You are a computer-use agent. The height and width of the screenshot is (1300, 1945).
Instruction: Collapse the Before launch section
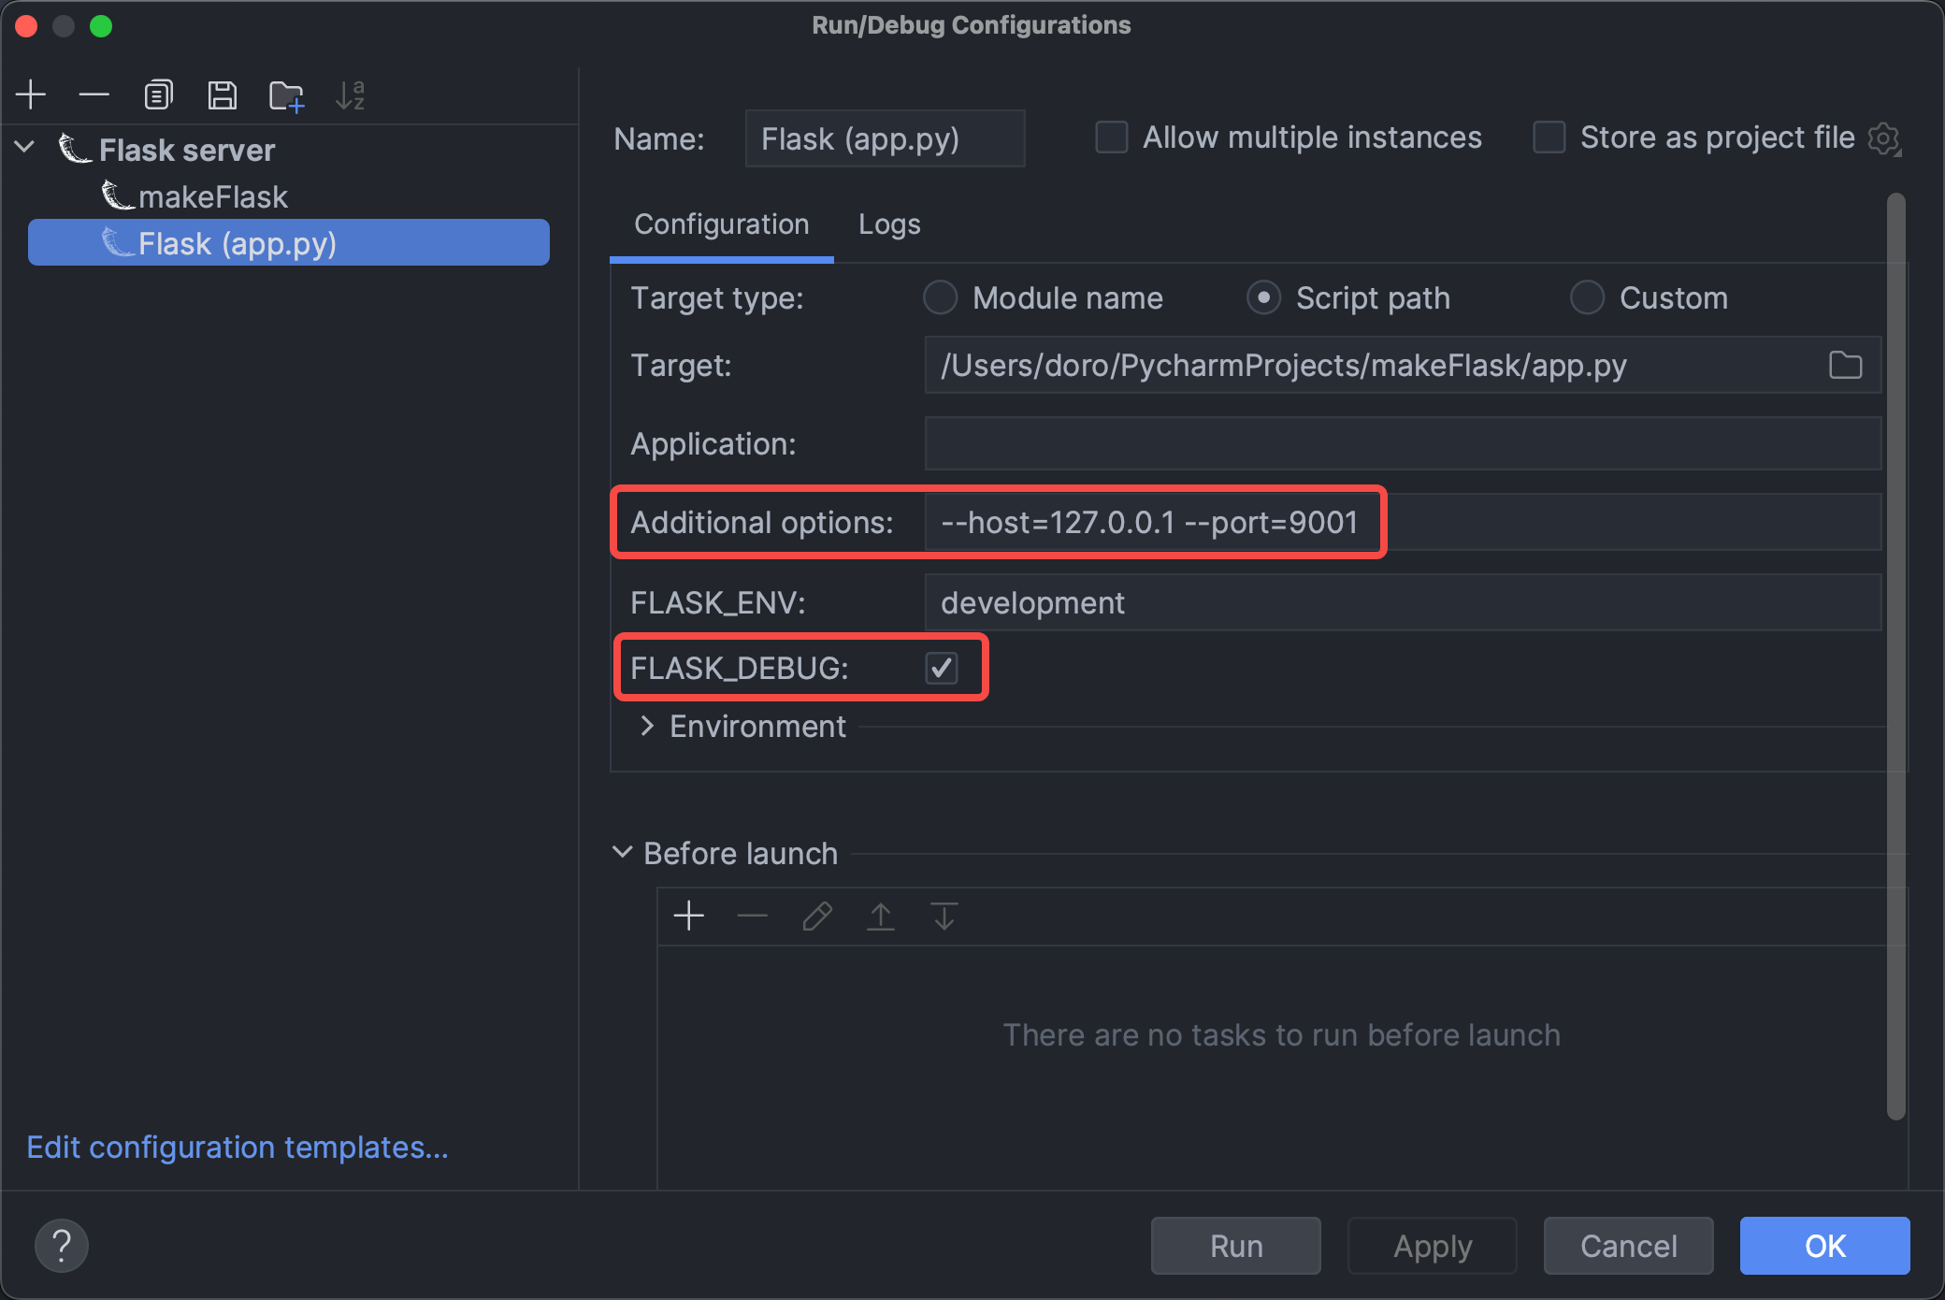(x=622, y=852)
